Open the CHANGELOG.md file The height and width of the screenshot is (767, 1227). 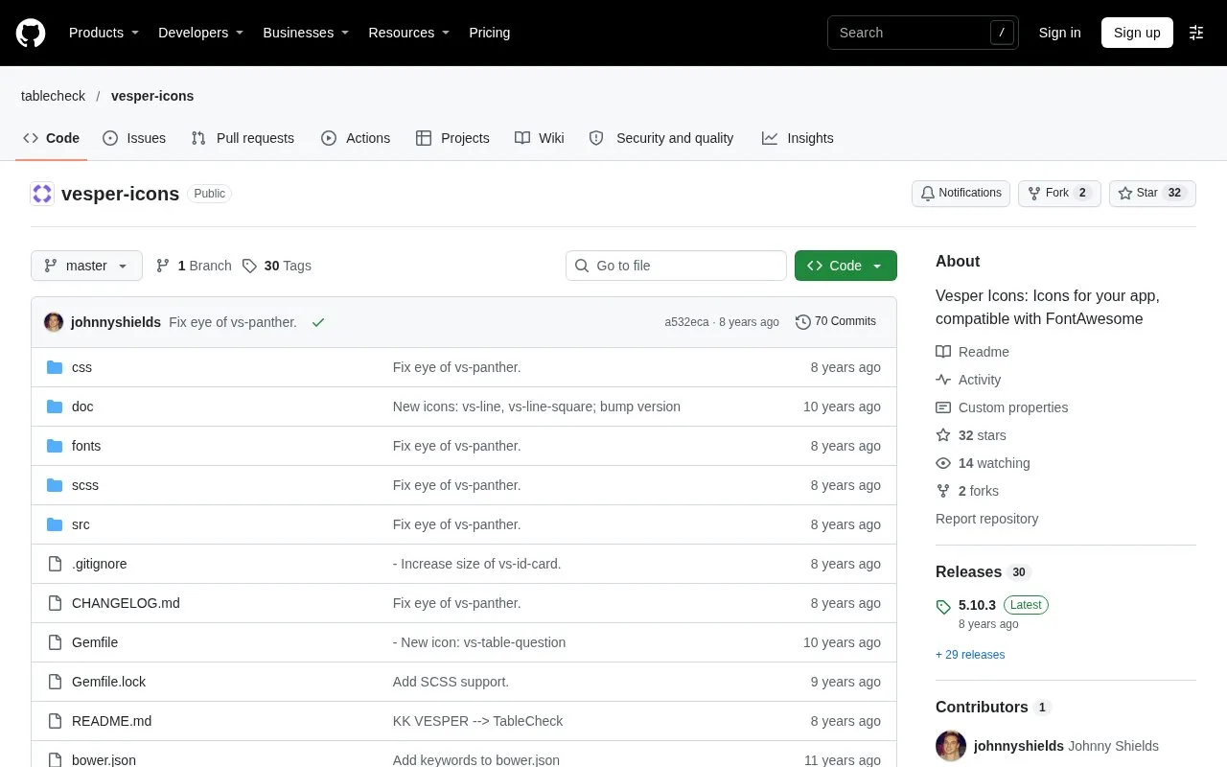pos(126,603)
